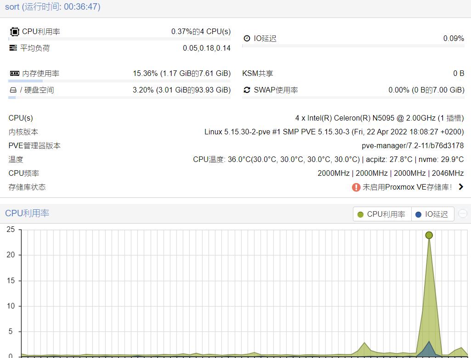This screenshot has height=358, width=471.
Task: Select the KSM共享 0 B value
Action: 459,74
